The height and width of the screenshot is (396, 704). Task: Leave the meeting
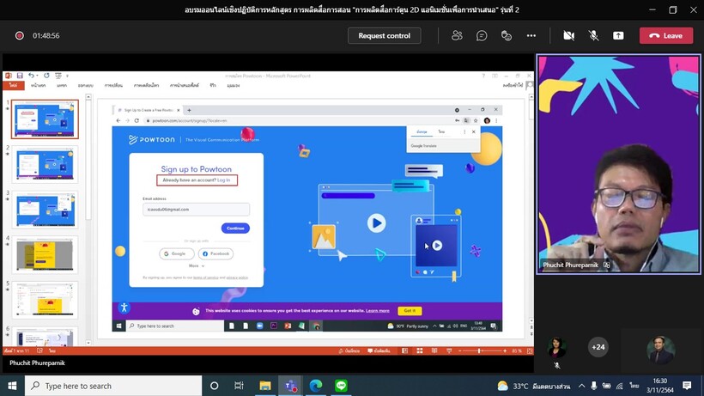point(666,35)
